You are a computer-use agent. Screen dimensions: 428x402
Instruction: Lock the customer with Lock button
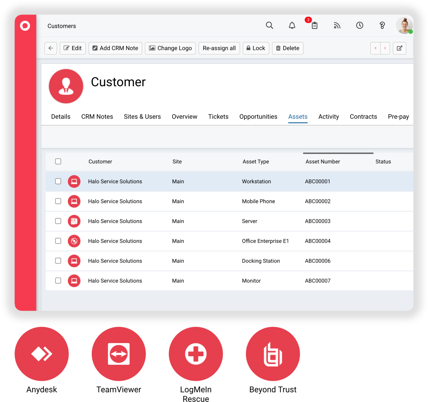256,48
